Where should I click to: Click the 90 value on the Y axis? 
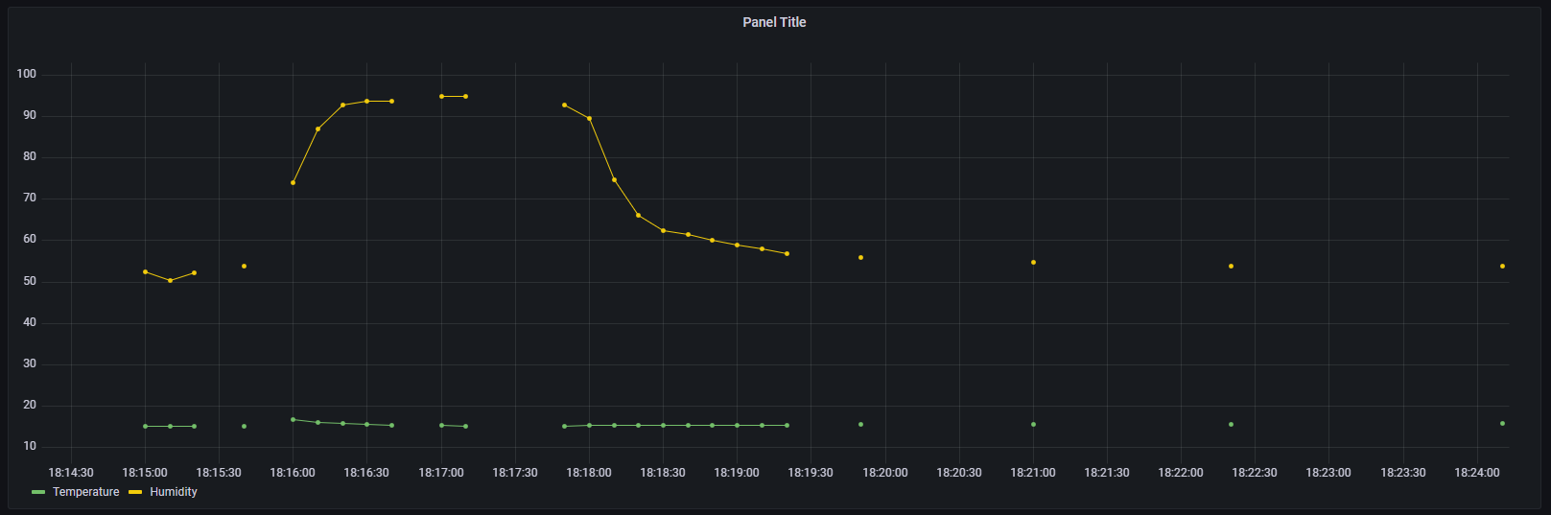click(30, 115)
